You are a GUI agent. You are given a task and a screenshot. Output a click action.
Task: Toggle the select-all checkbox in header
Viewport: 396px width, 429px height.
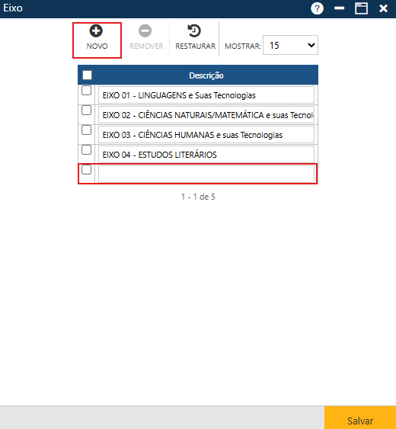point(88,75)
